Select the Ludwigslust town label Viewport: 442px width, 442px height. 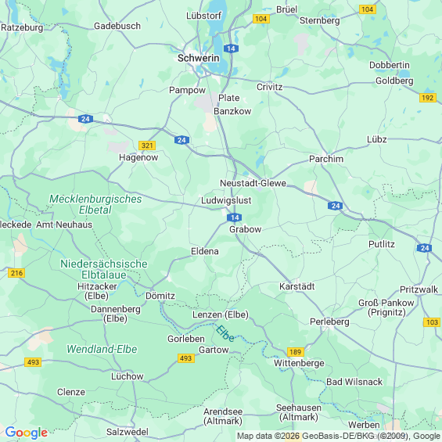point(226,200)
